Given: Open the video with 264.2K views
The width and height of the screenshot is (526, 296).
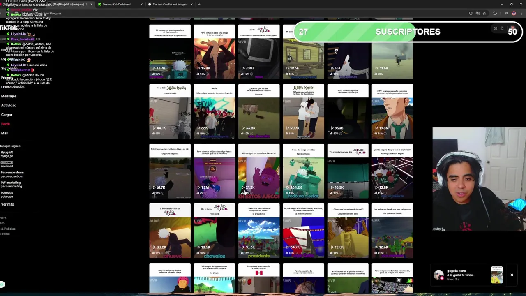Looking at the screenshot, I should pyautogui.click(x=303, y=171).
